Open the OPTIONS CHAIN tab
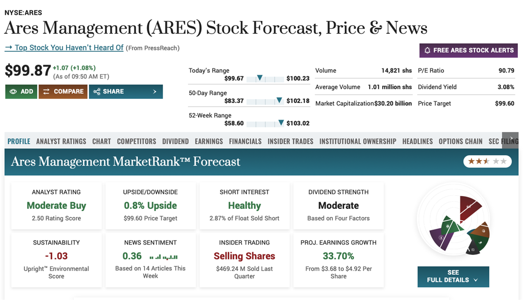523x300 pixels. click(461, 141)
